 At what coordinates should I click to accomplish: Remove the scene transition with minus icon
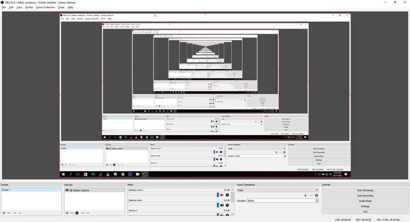pyautogui.click(x=311, y=195)
